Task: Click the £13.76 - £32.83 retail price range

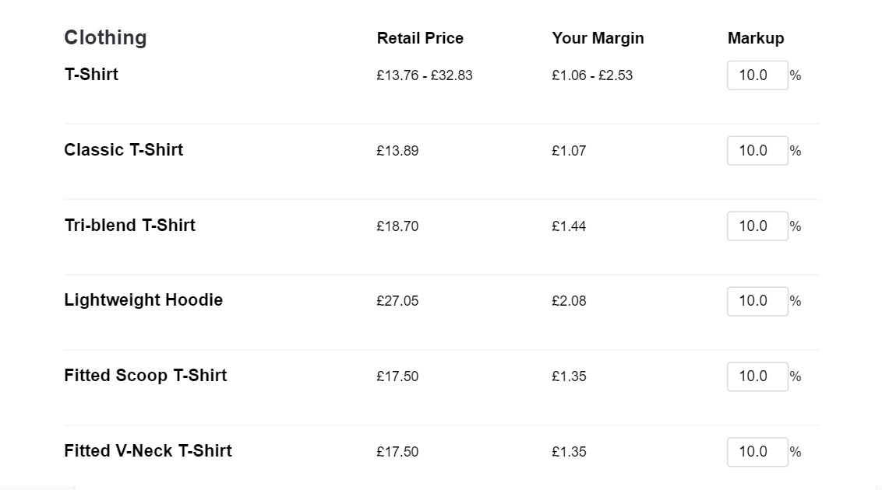Action: [x=425, y=75]
